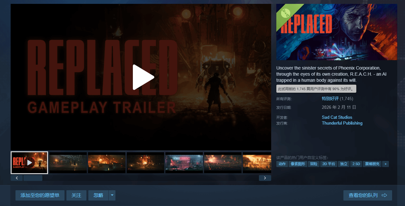Play the REPLACED gameplay trailer video
The width and height of the screenshot is (405, 206).
(143, 77)
